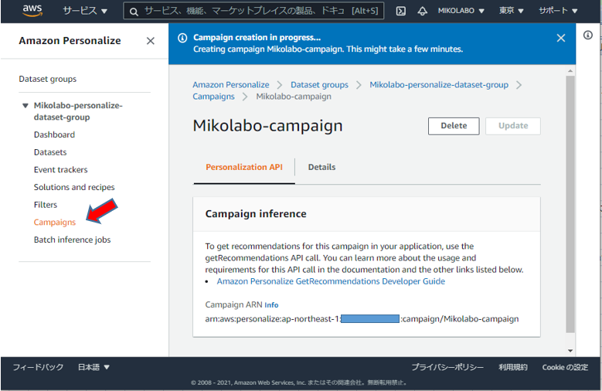Open Filters in the sidebar

[46, 205]
